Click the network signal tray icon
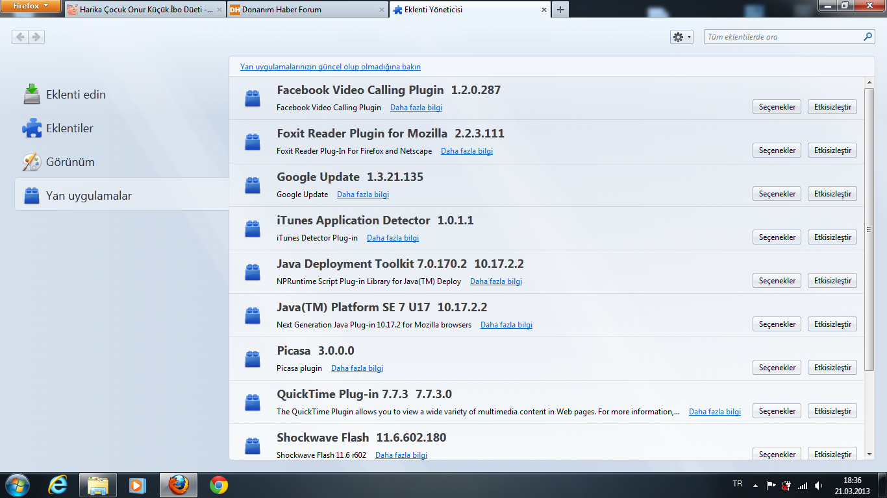Image resolution: width=887 pixels, height=498 pixels. click(x=803, y=486)
